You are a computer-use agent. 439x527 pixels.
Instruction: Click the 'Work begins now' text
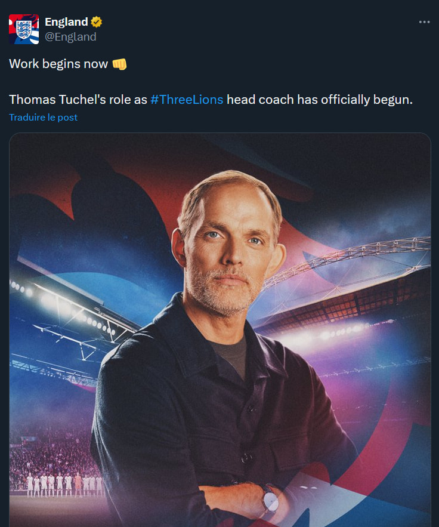pyautogui.click(x=58, y=64)
